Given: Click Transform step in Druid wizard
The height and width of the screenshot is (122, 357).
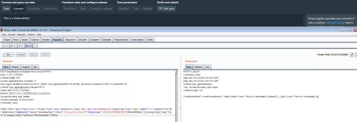Looking at the screenshot, I should click(70, 9).
